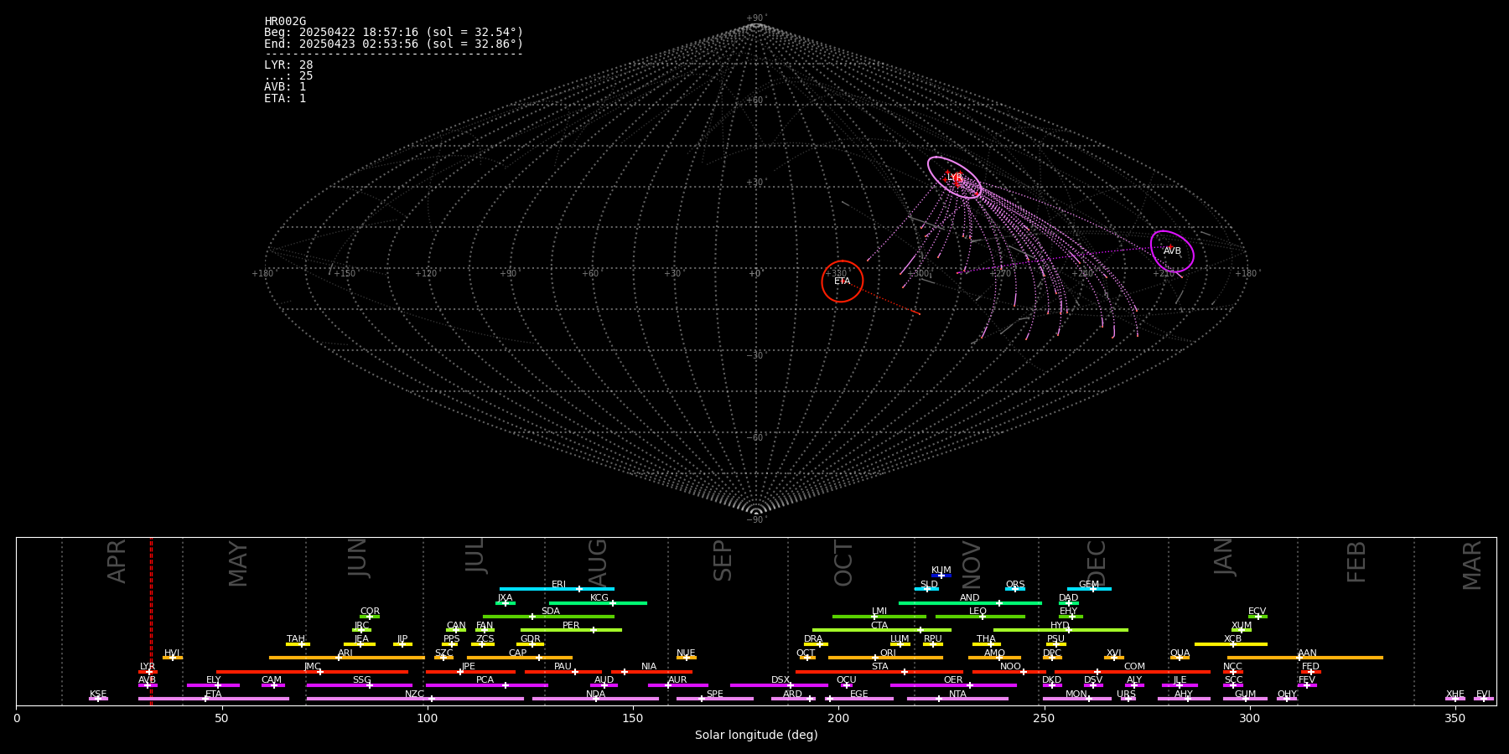Select the 'HR002G' title text

point(285,22)
